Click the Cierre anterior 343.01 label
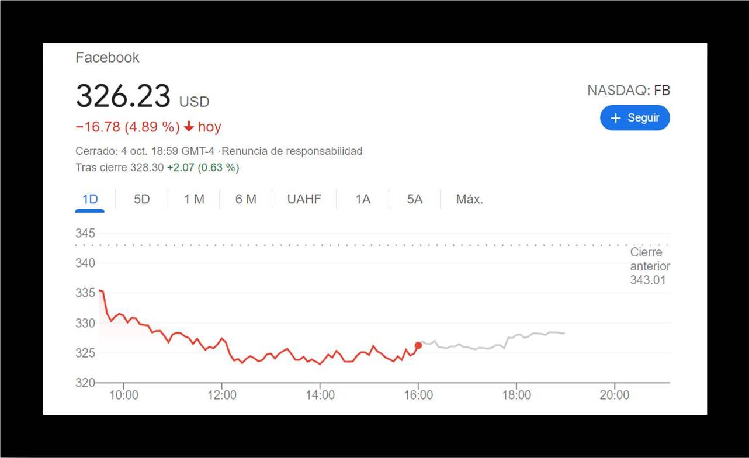The height and width of the screenshot is (458, 749). 649,266
